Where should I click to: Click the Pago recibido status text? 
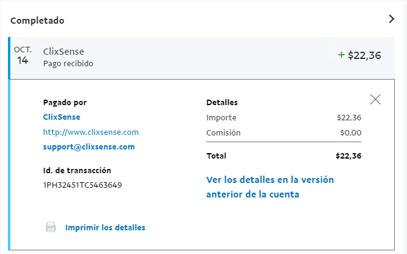click(x=68, y=63)
